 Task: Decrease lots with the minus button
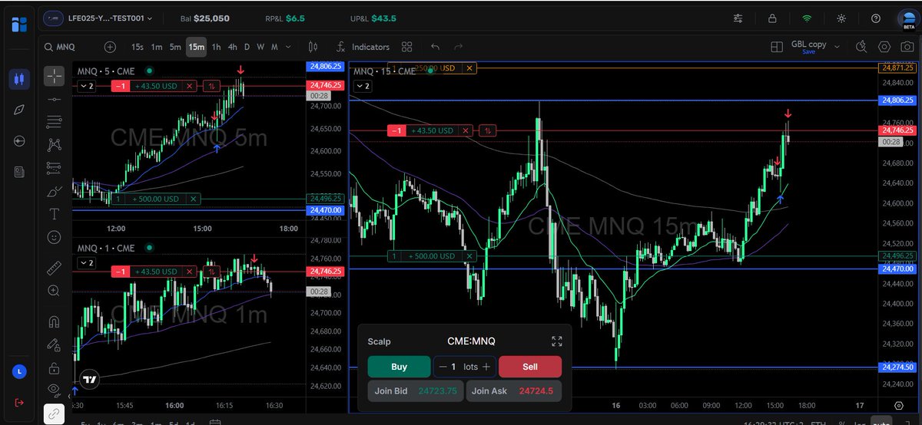click(x=443, y=367)
